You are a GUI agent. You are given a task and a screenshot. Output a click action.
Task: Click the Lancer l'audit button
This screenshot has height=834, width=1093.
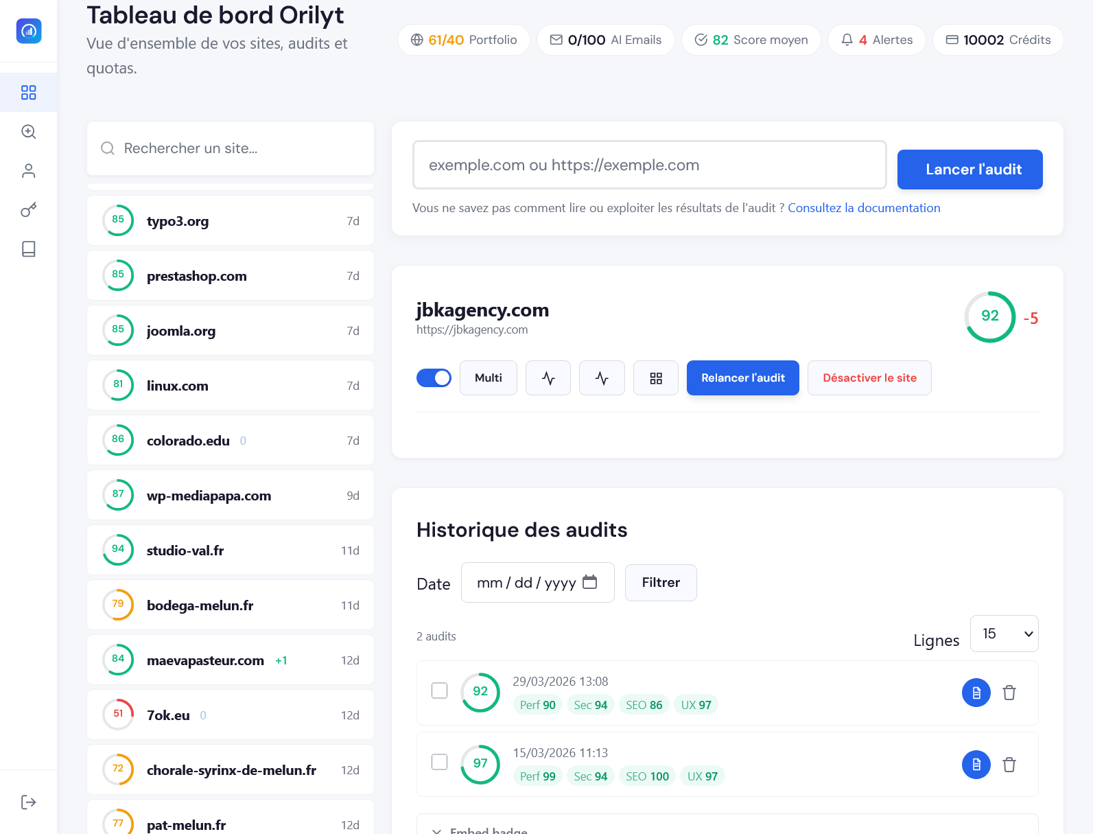point(969,170)
